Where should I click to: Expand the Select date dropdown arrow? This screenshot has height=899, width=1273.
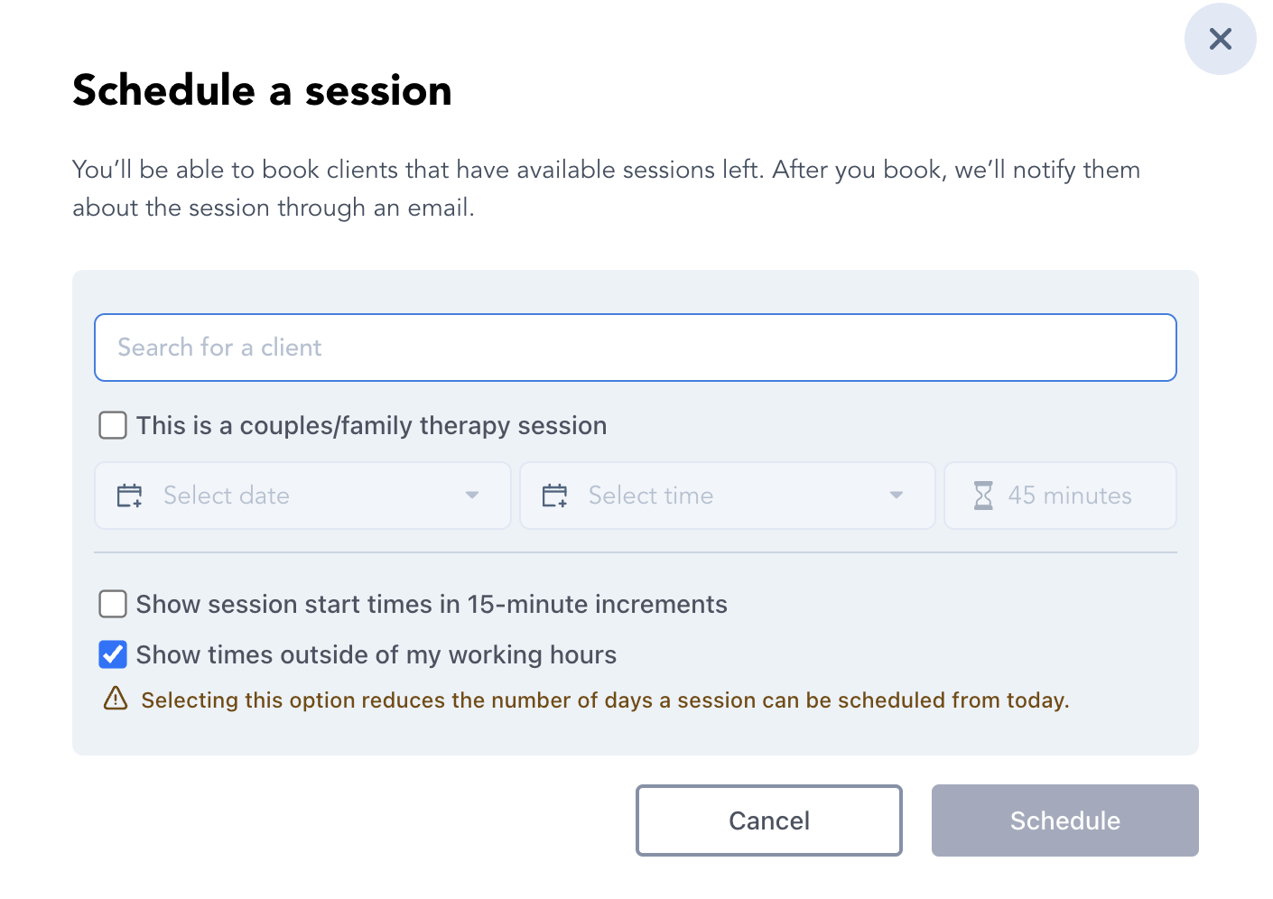(x=471, y=495)
